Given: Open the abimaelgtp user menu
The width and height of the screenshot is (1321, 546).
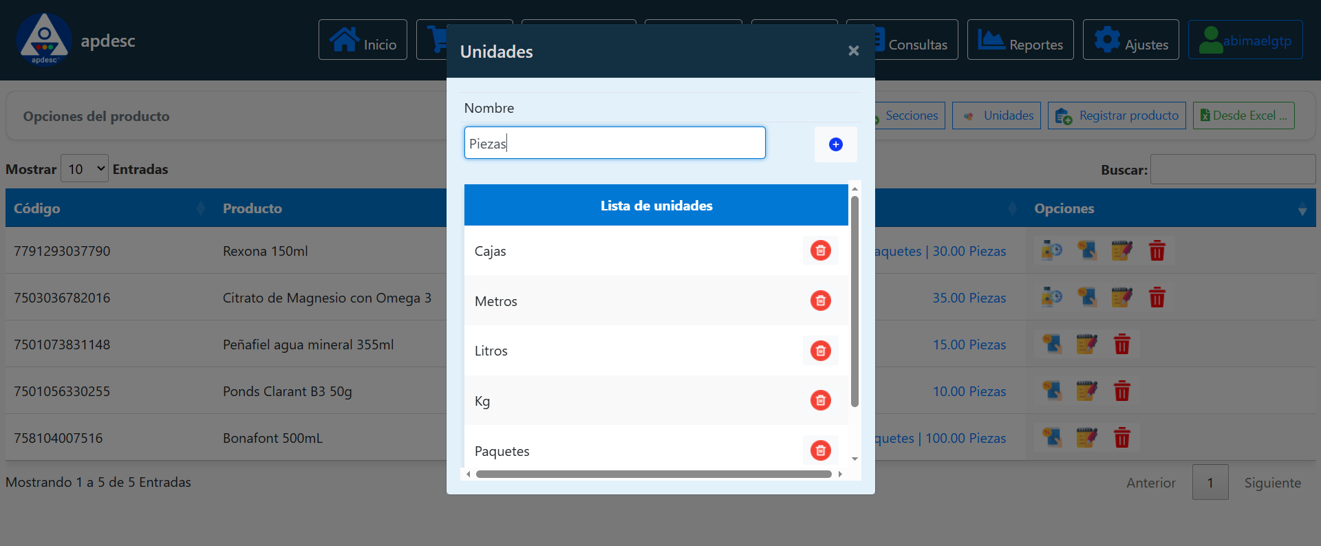Looking at the screenshot, I should pyautogui.click(x=1245, y=40).
